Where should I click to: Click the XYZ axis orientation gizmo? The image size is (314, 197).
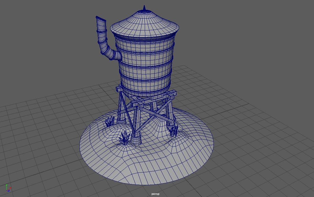point(8,188)
